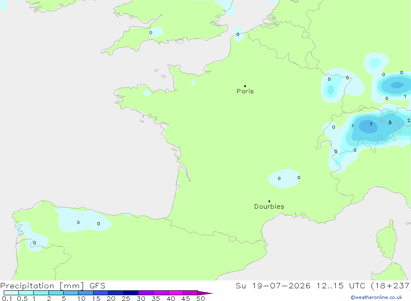Click the precipitation value 5 on map

[x=390, y=122]
